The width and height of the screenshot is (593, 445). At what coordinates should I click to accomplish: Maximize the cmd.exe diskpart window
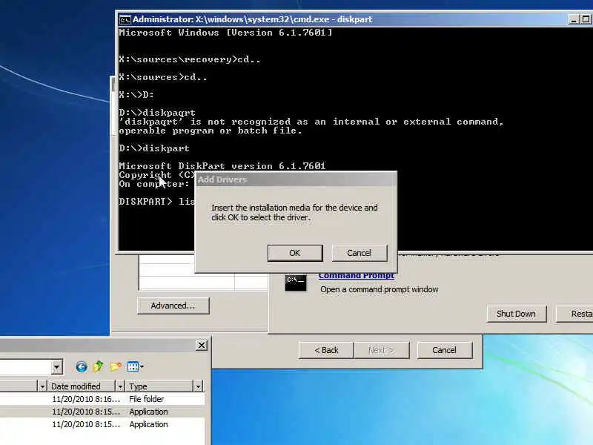coord(586,19)
